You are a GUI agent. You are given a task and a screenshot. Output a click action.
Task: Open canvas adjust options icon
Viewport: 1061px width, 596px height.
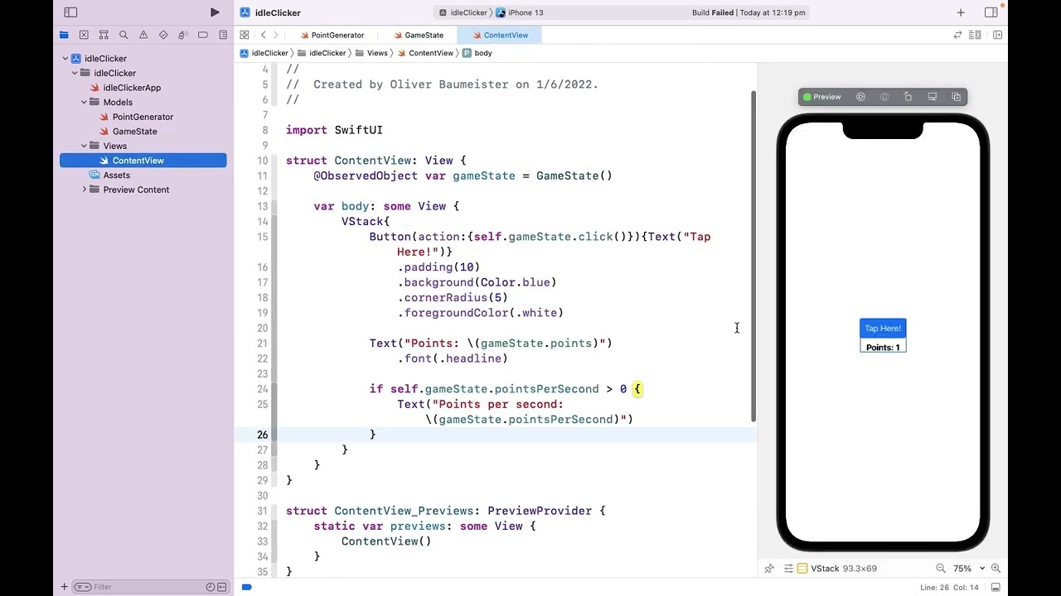click(788, 569)
